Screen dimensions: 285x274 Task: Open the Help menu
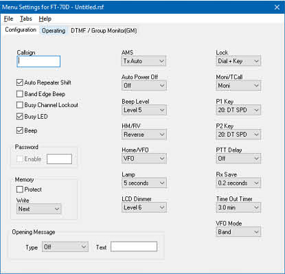coord(45,19)
